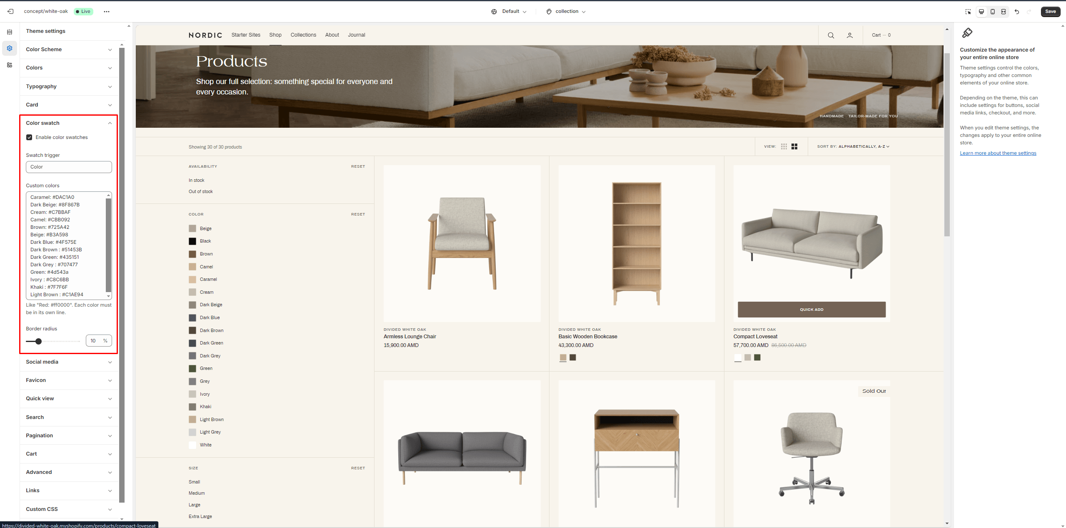1066x528 pixels.
Task: Click the Border radius slider handle
Action: tap(38, 341)
